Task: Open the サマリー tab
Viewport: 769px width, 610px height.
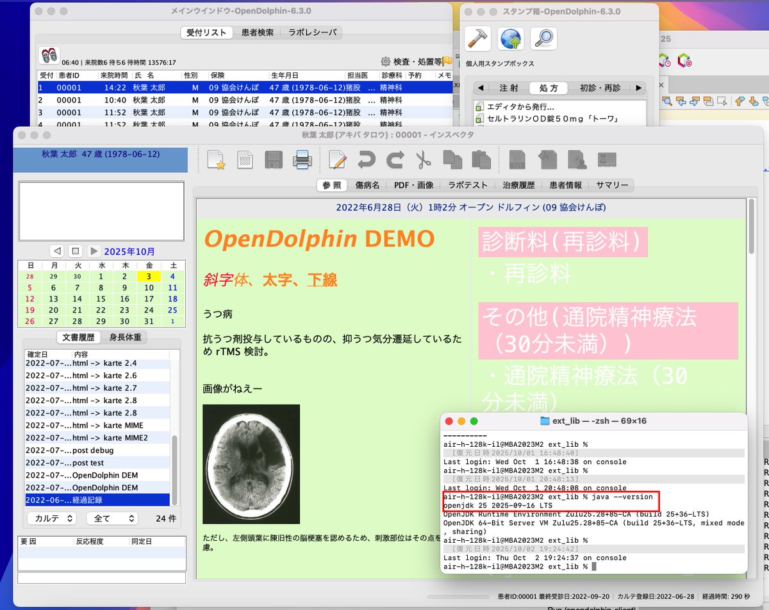Action: coord(612,185)
